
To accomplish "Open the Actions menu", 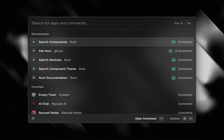I will (175, 119).
